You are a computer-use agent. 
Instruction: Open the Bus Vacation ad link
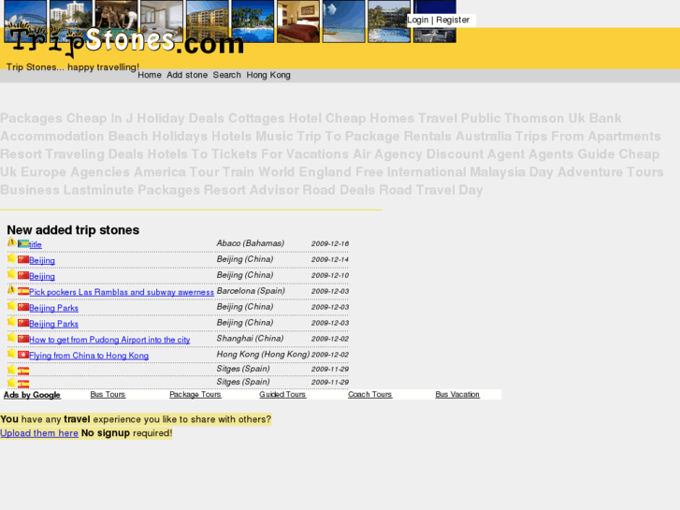point(457,395)
